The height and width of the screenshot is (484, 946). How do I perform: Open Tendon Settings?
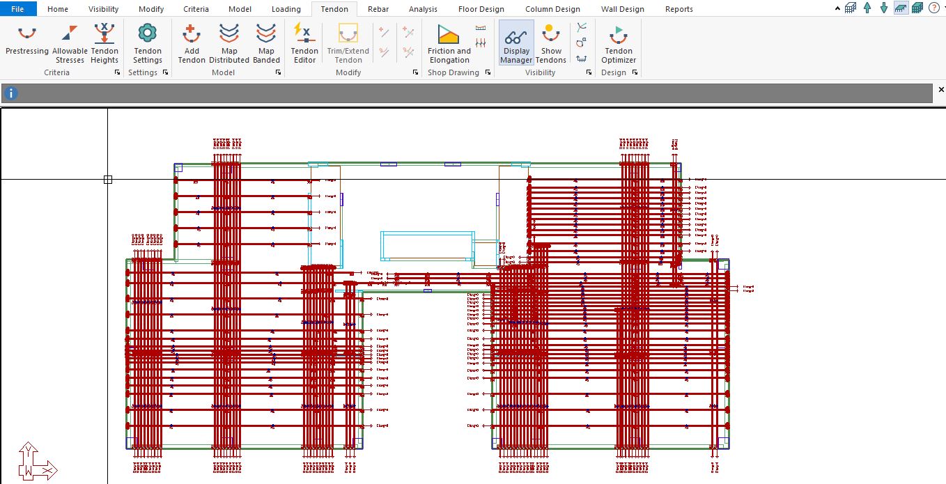(x=148, y=42)
